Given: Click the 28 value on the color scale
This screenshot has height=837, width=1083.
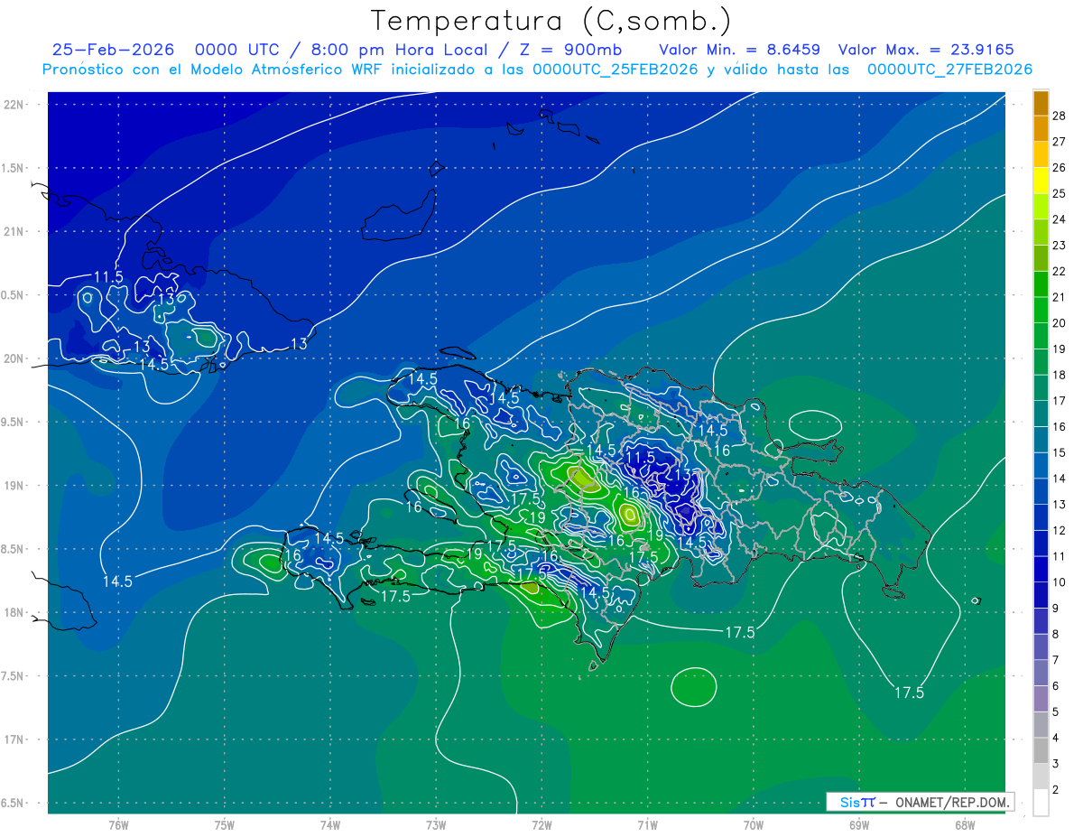Looking at the screenshot, I should click(x=1060, y=116).
